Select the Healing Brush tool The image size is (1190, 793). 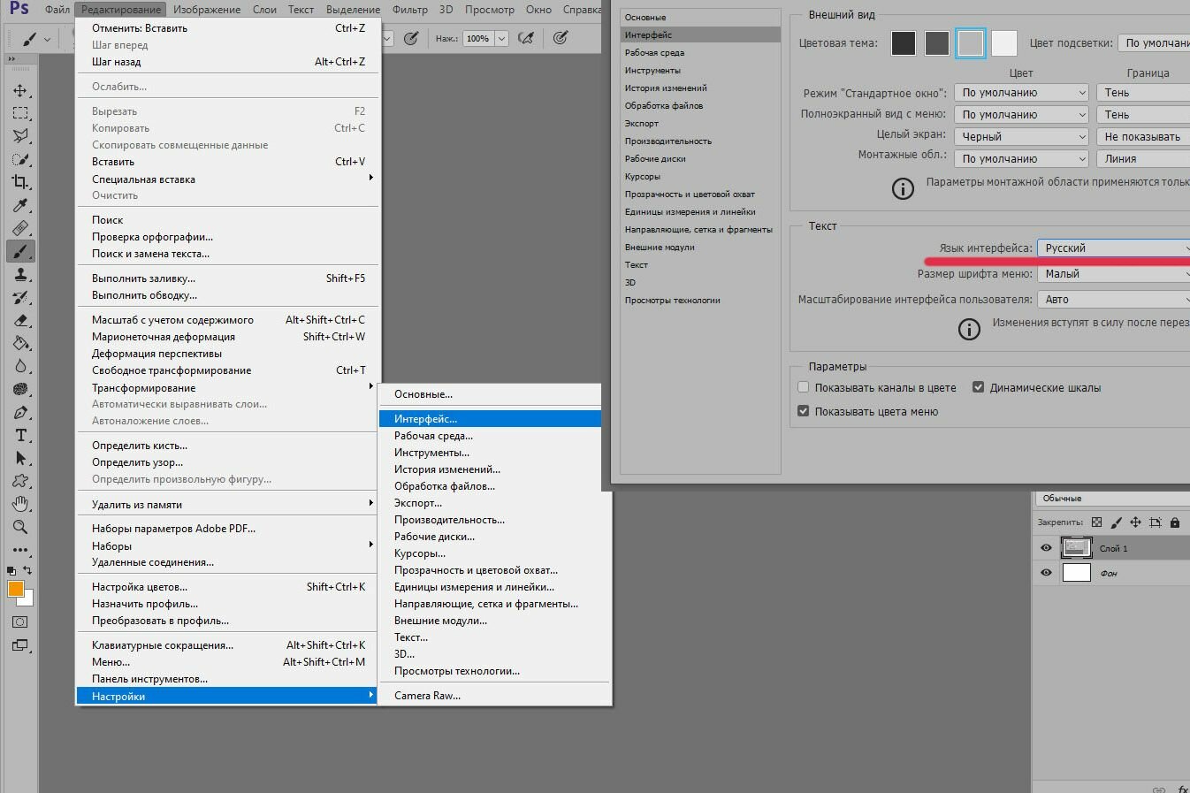20,228
